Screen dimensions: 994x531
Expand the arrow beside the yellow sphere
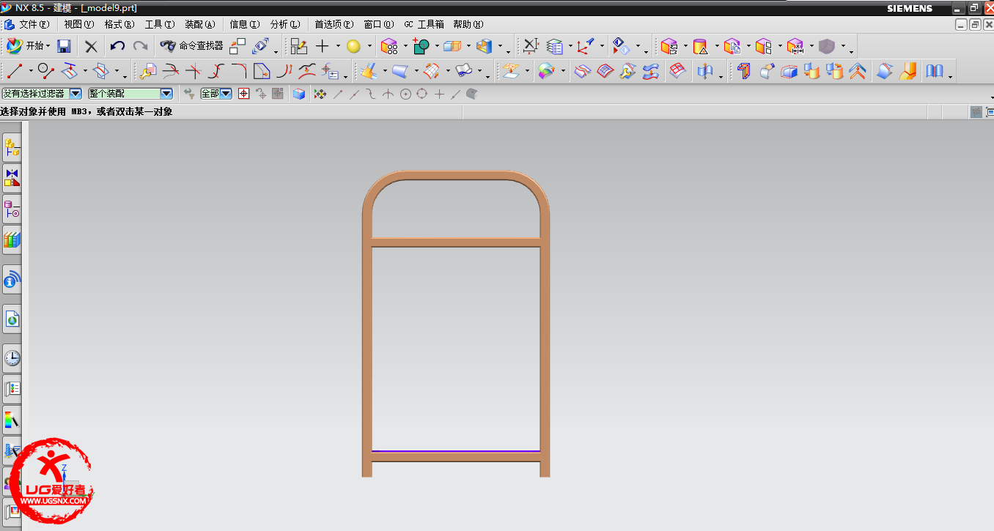point(369,46)
